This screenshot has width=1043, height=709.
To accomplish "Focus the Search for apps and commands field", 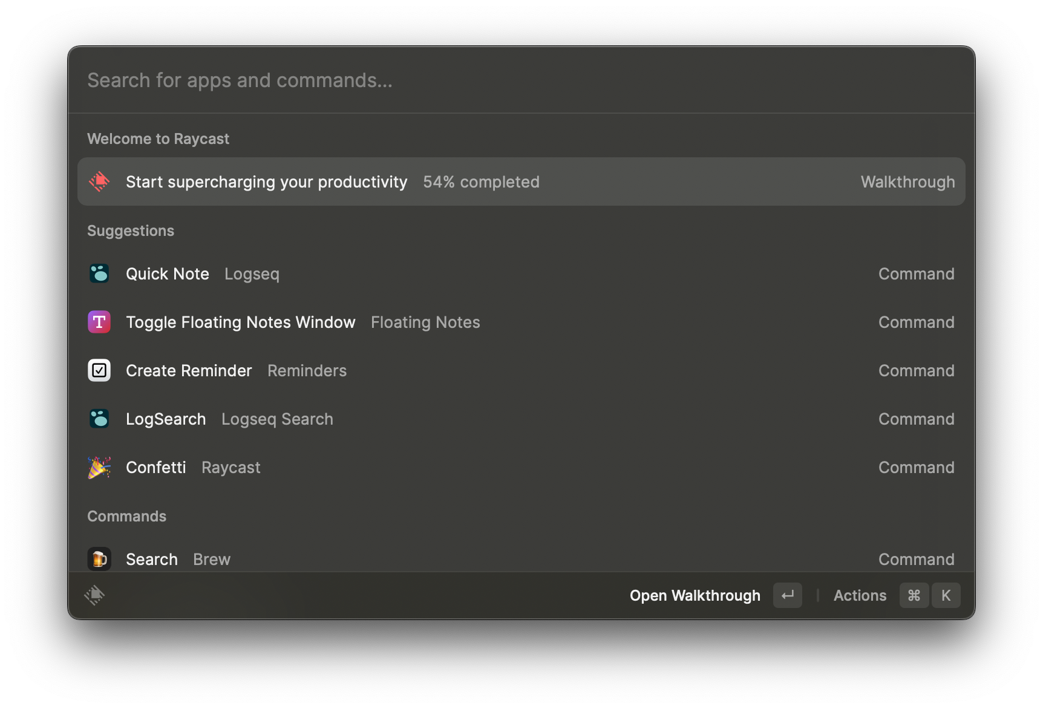I will (520, 80).
